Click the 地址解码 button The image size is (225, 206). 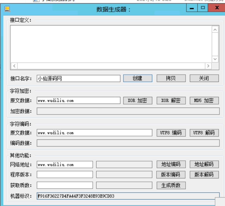point(204,164)
